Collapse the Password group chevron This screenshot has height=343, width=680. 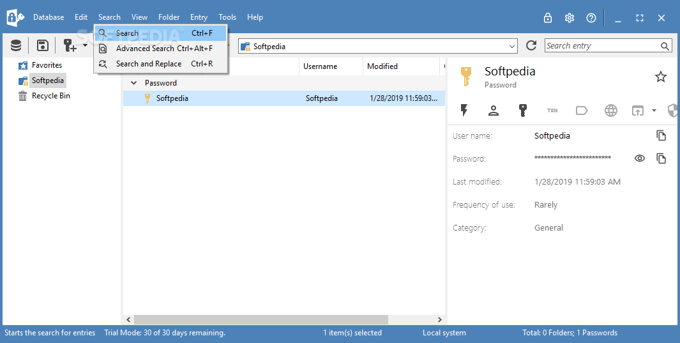pos(134,83)
